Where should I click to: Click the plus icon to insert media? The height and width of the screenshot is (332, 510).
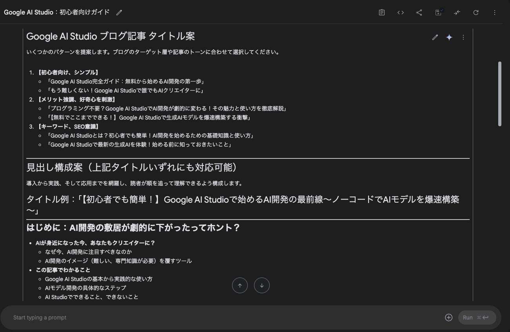click(449, 317)
